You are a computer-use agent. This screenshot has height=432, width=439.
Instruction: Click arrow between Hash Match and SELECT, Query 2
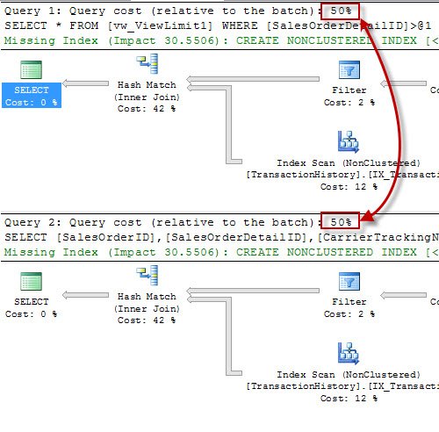[x=85, y=295]
